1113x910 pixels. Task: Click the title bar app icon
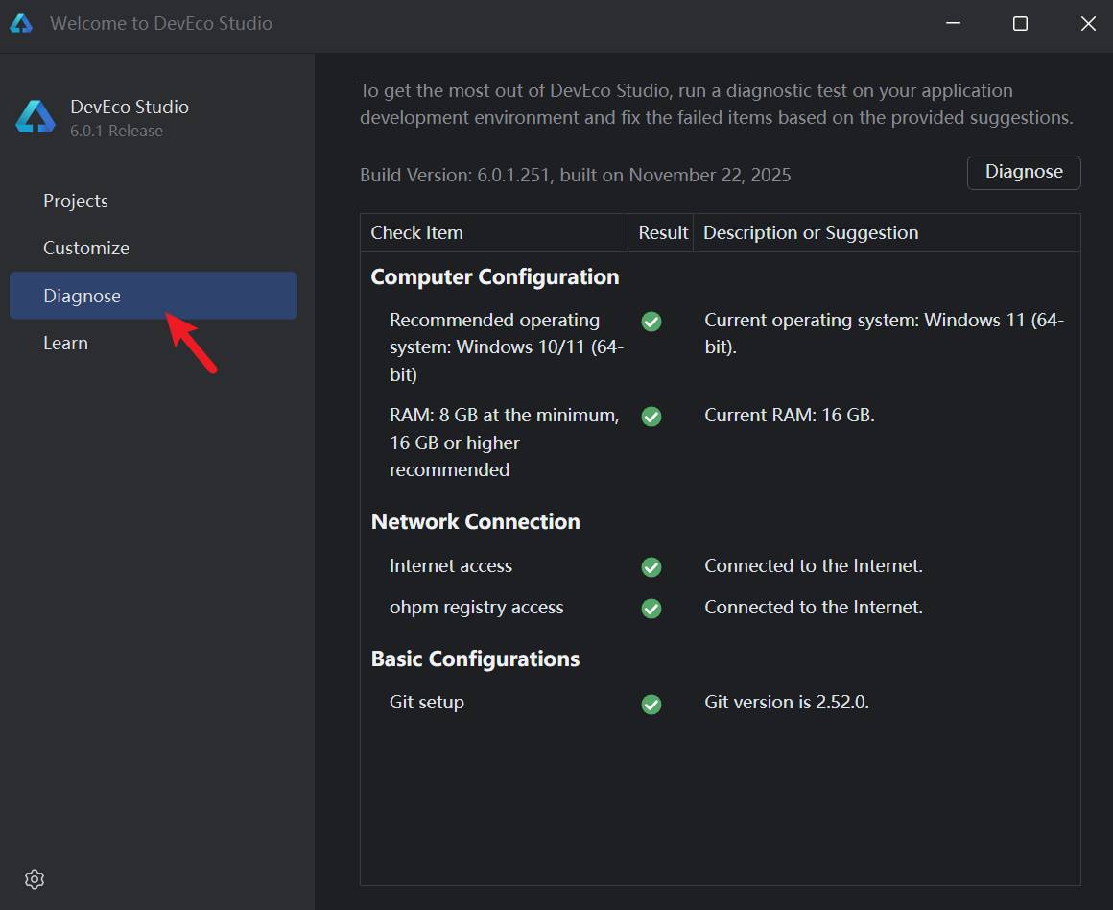21,23
